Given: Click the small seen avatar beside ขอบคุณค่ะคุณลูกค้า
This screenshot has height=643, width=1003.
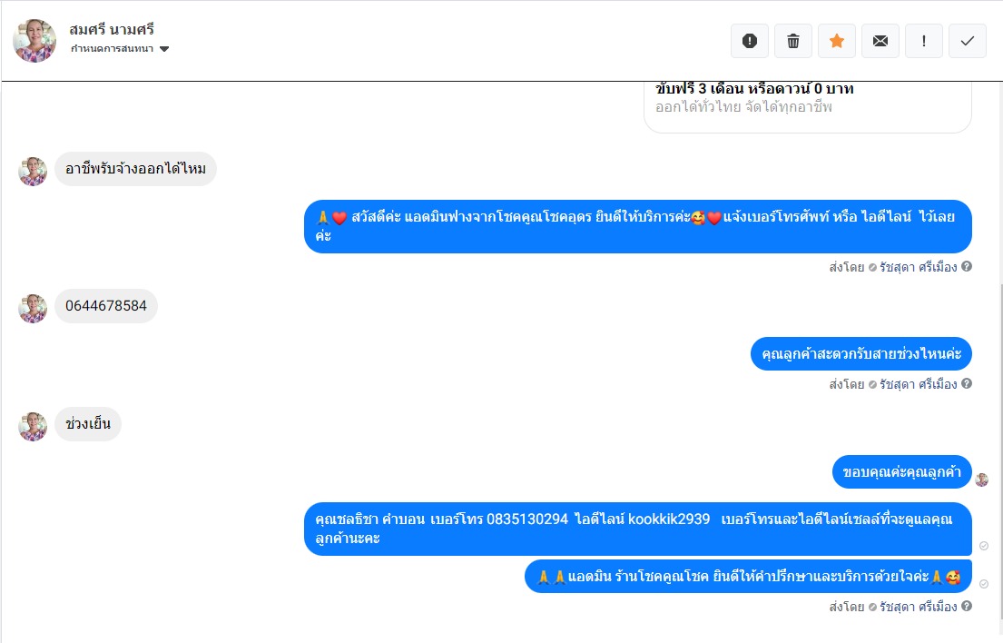Looking at the screenshot, I should [x=982, y=480].
